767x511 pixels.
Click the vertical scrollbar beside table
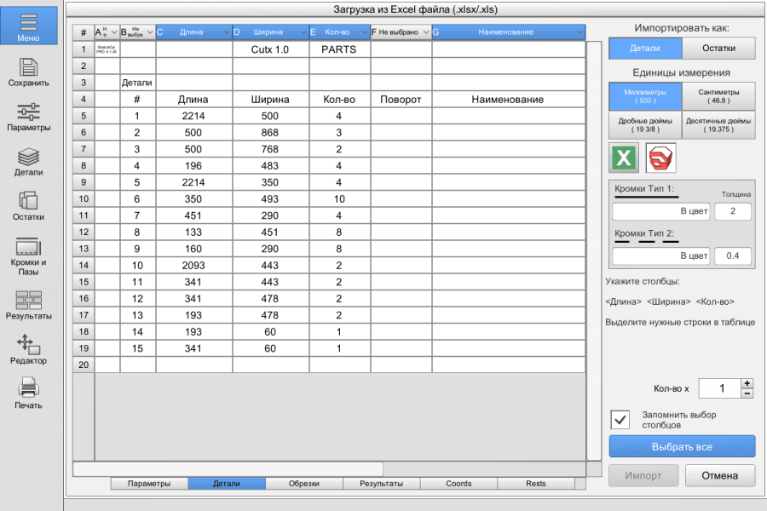594,250
